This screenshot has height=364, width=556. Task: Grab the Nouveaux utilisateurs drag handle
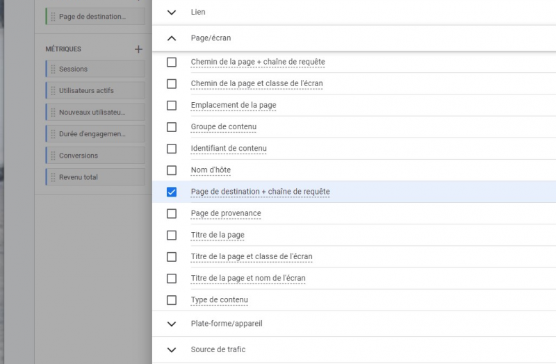click(54, 113)
